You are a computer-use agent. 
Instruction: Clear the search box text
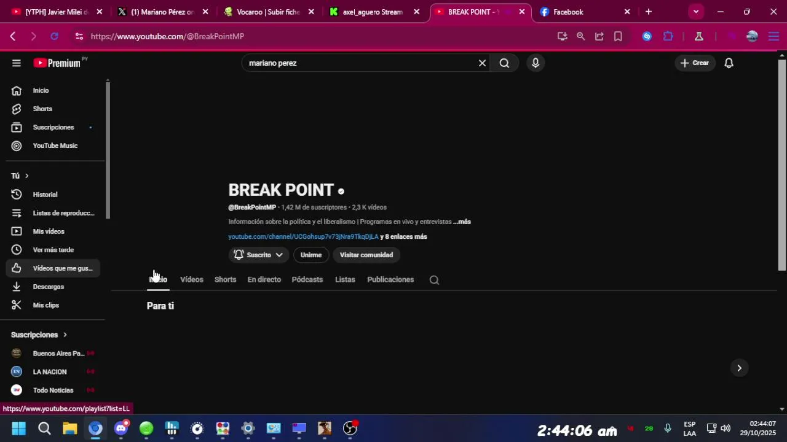(482, 63)
